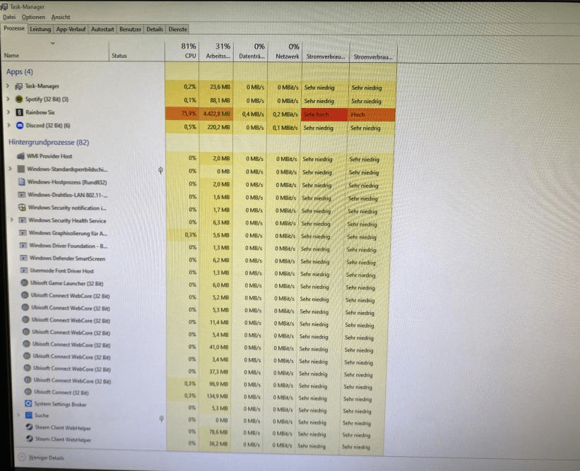Viewport: 580px width, 471px height.
Task: Click the System Settings Broker gear icon
Action: 28,403
